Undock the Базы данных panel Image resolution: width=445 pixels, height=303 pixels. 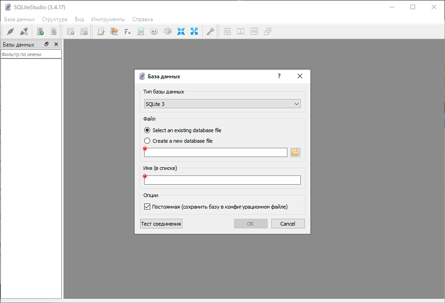(x=47, y=44)
